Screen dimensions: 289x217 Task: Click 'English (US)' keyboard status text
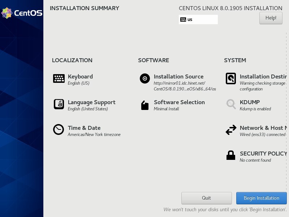pos(78,83)
